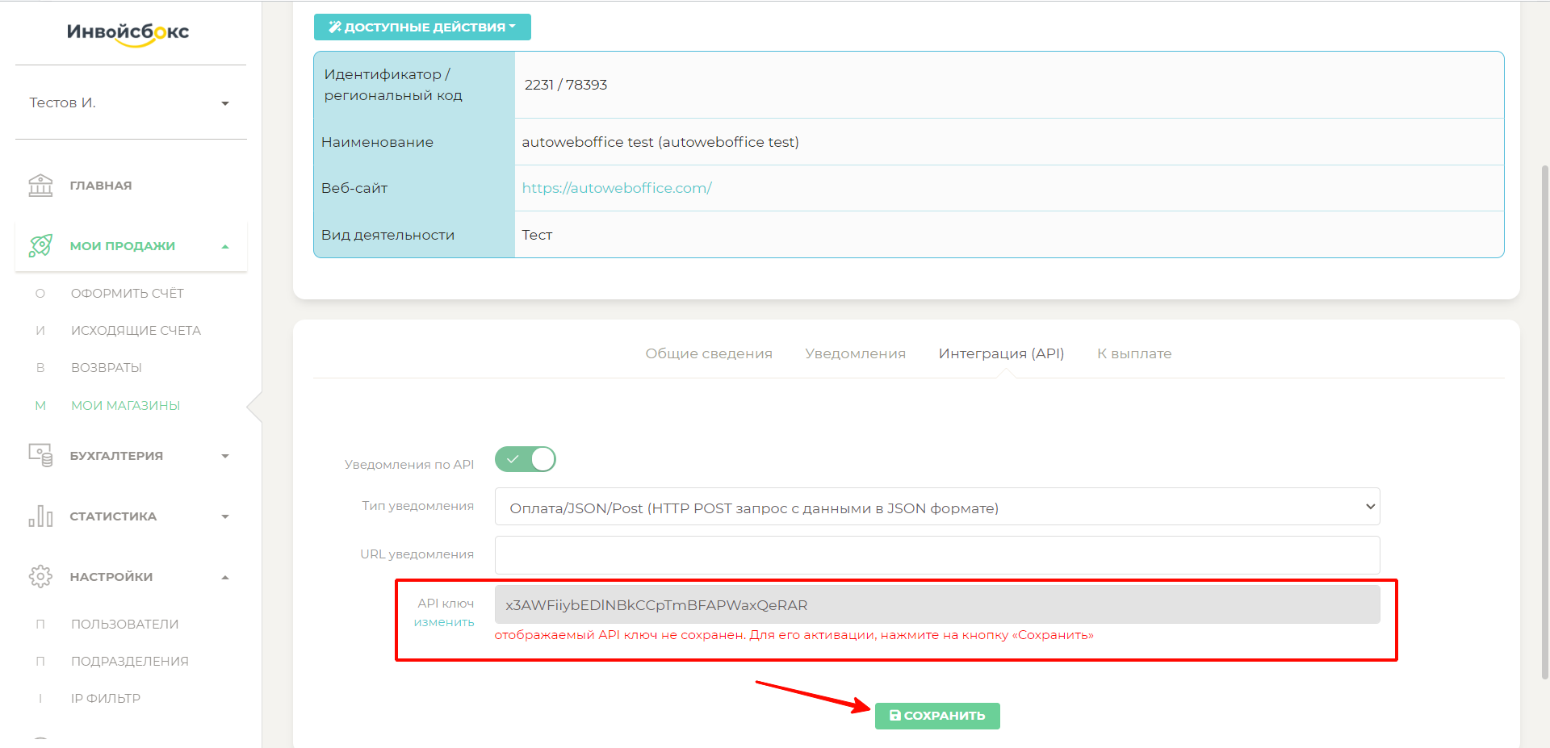Screen dimensions: 1550x748
Task: Click the Мои продажи rocket icon
Action: (40, 246)
